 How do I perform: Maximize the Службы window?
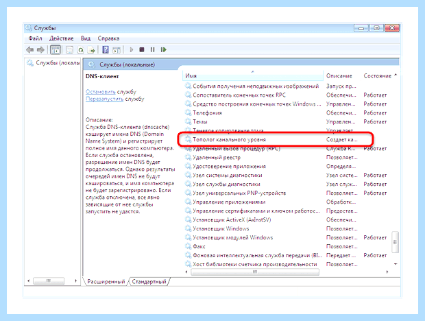point(376,28)
